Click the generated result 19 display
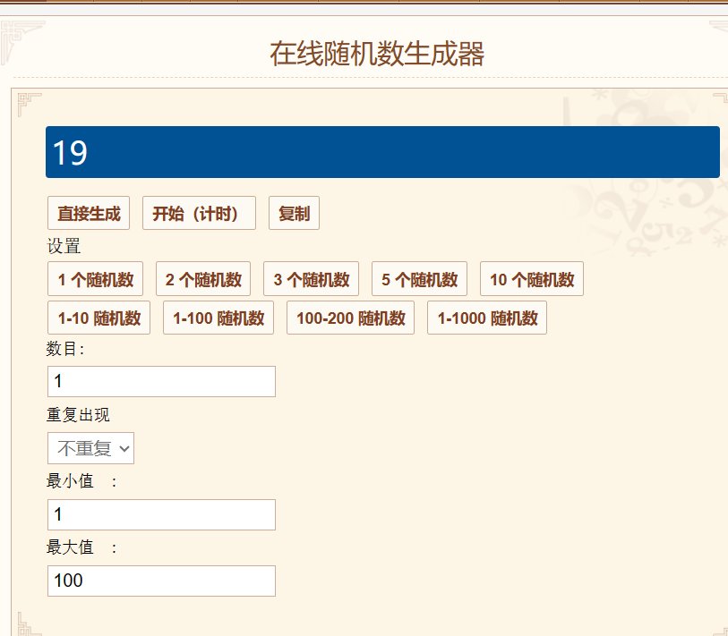Viewport: 728px width, 636px height. (382, 152)
